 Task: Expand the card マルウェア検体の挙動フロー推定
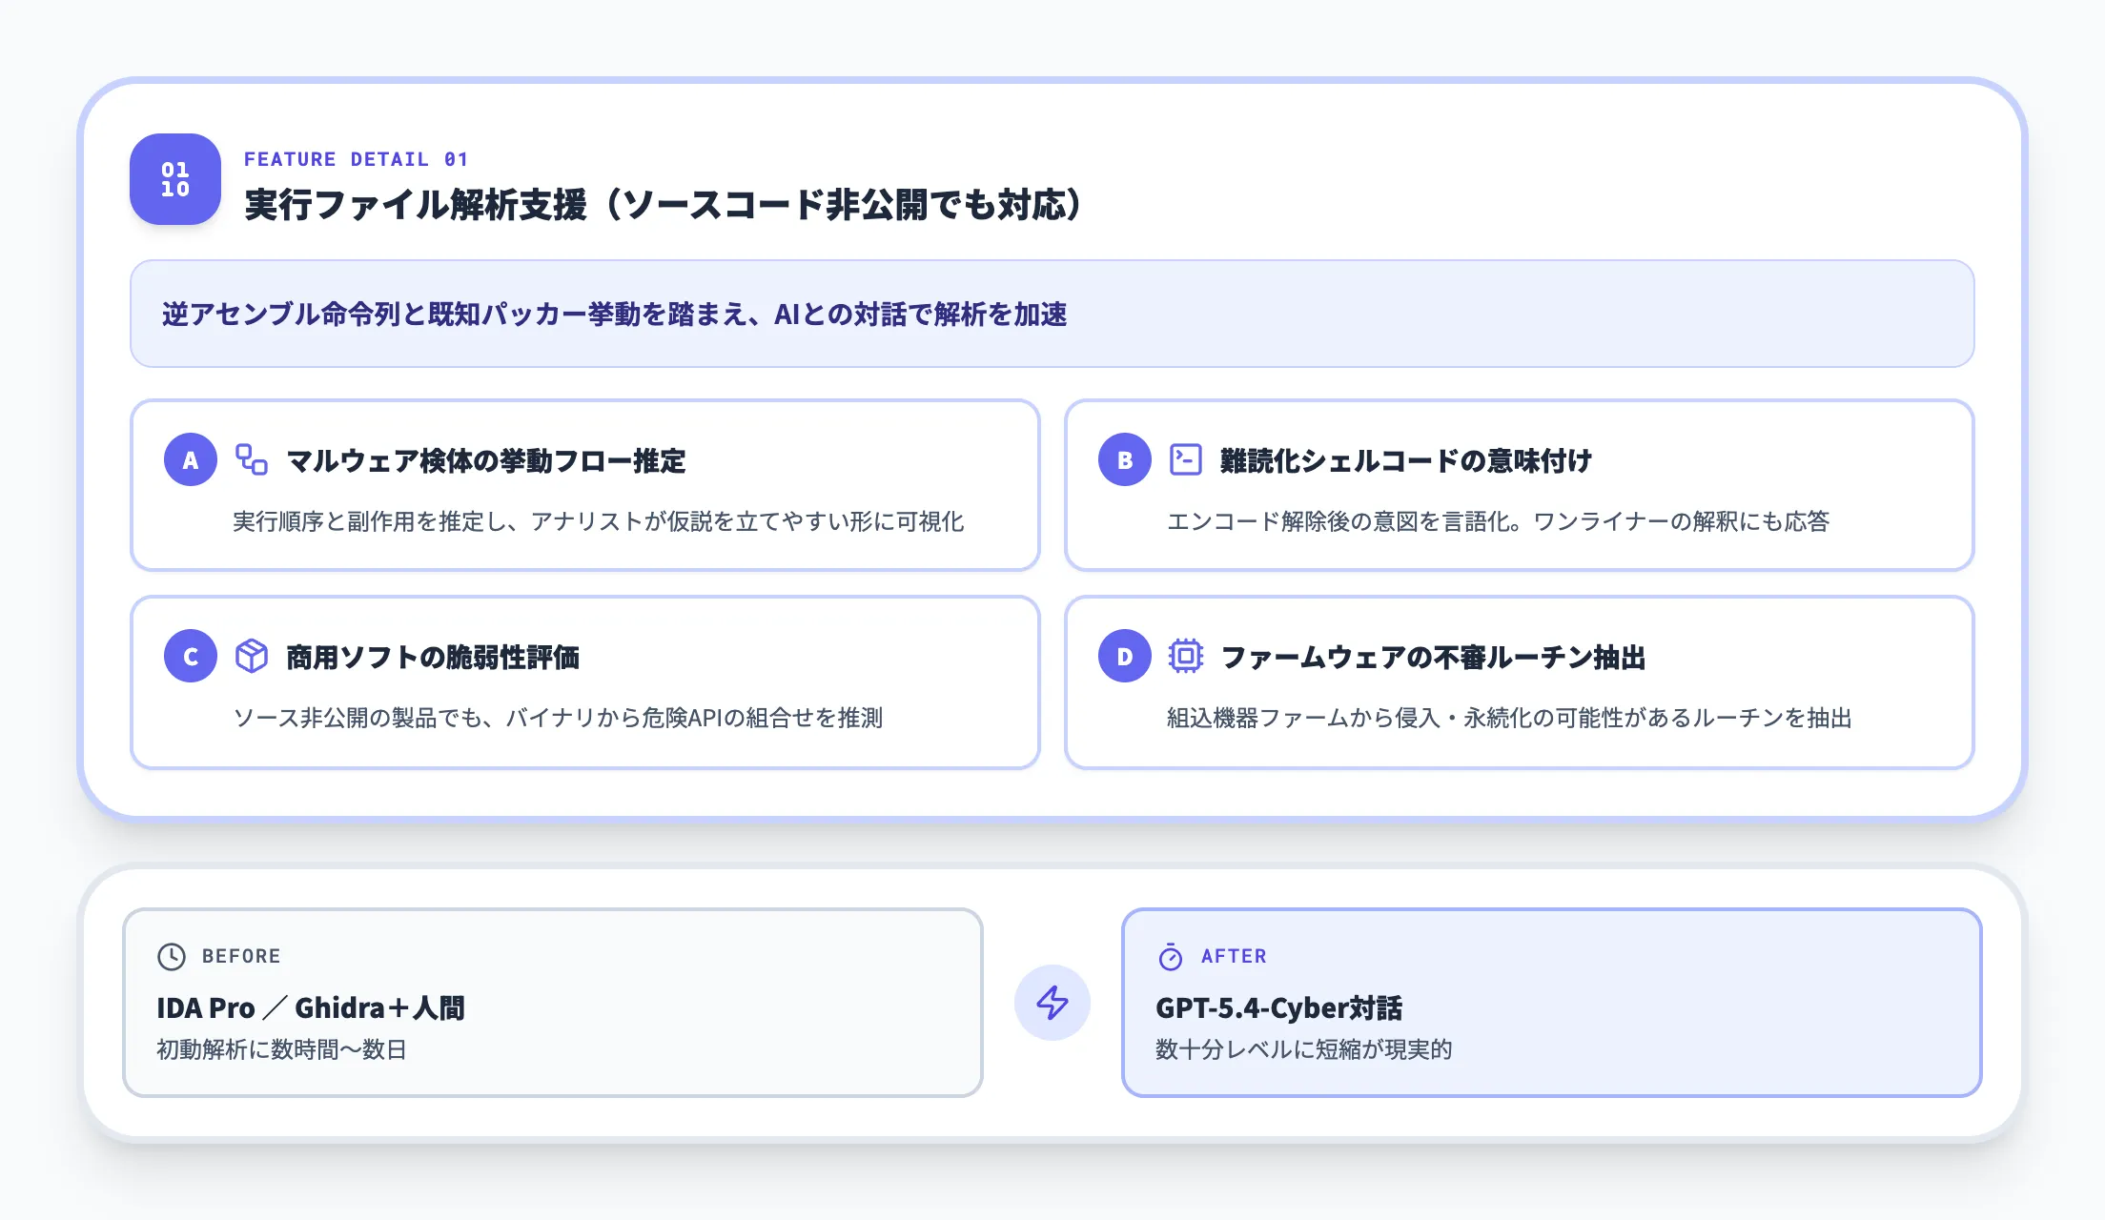584,486
